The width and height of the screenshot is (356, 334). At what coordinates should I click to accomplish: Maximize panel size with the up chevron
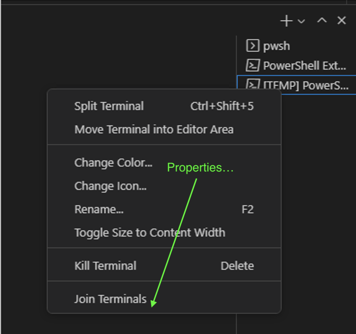[322, 21]
